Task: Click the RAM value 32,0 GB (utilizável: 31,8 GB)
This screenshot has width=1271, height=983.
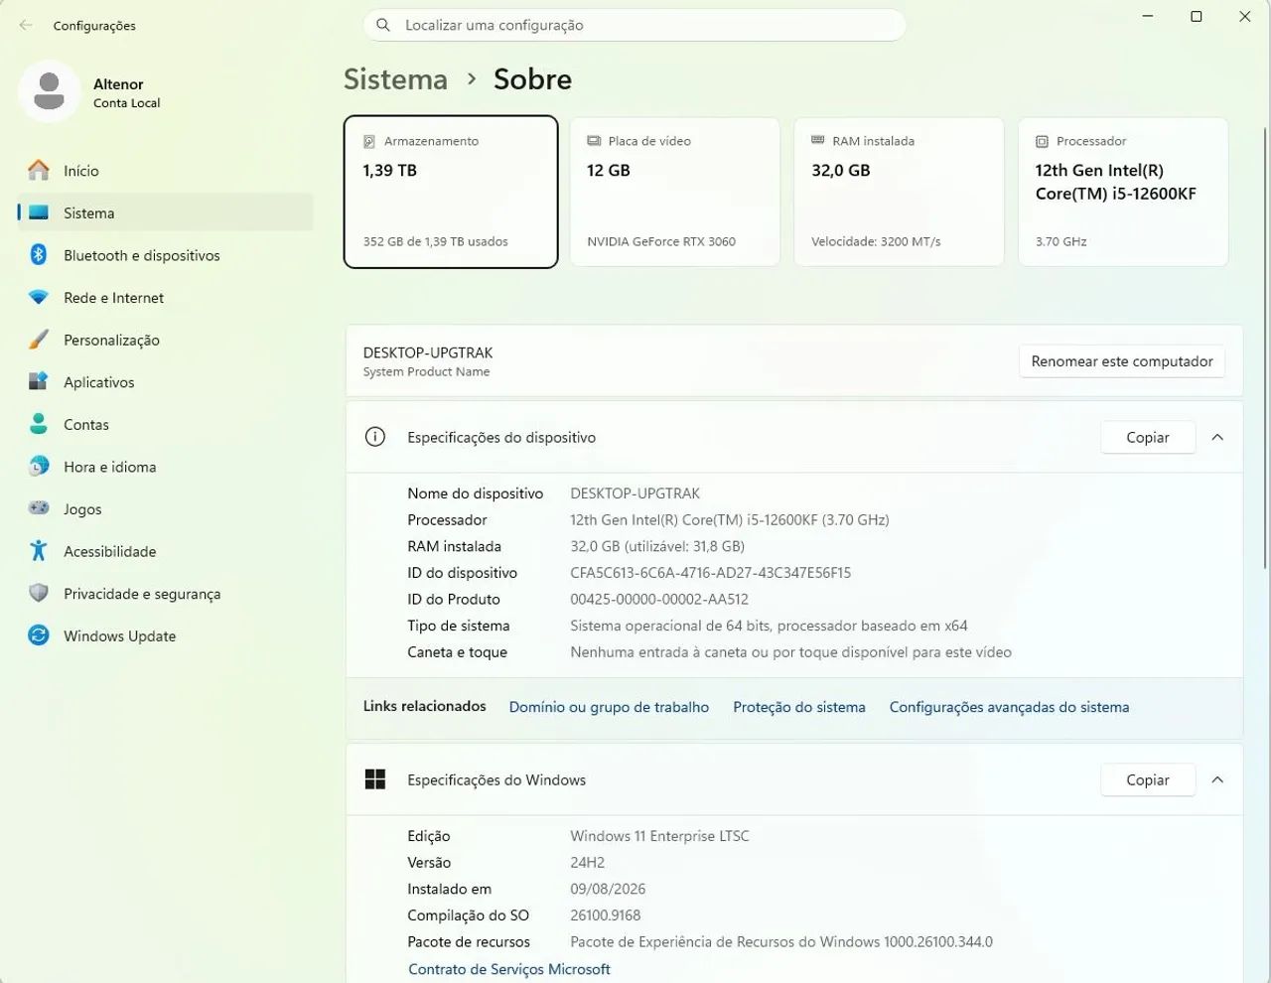Action: click(x=657, y=546)
